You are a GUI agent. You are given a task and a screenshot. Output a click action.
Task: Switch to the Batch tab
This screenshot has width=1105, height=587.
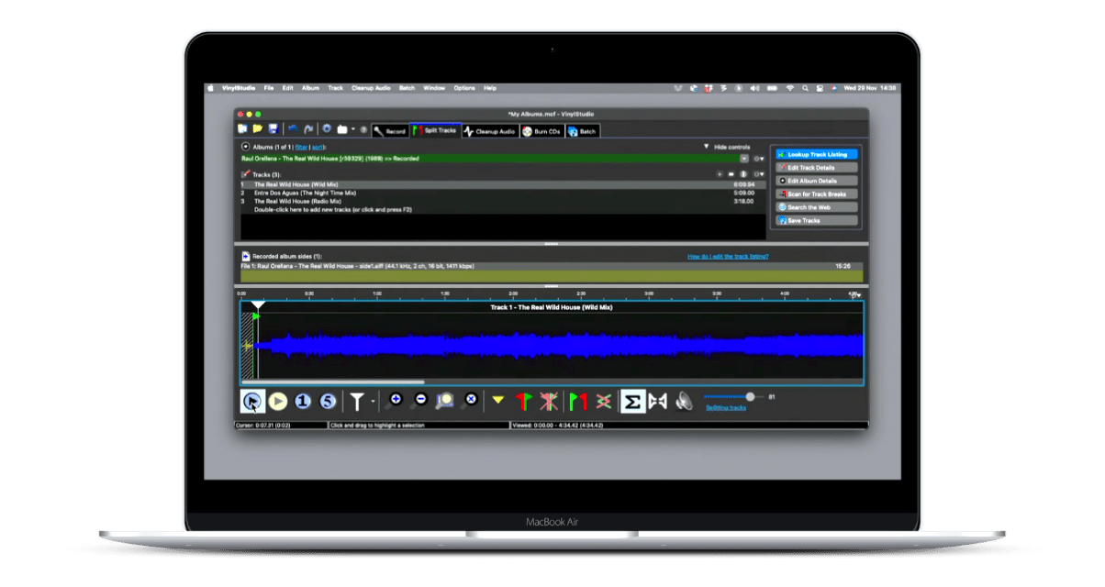(x=582, y=131)
